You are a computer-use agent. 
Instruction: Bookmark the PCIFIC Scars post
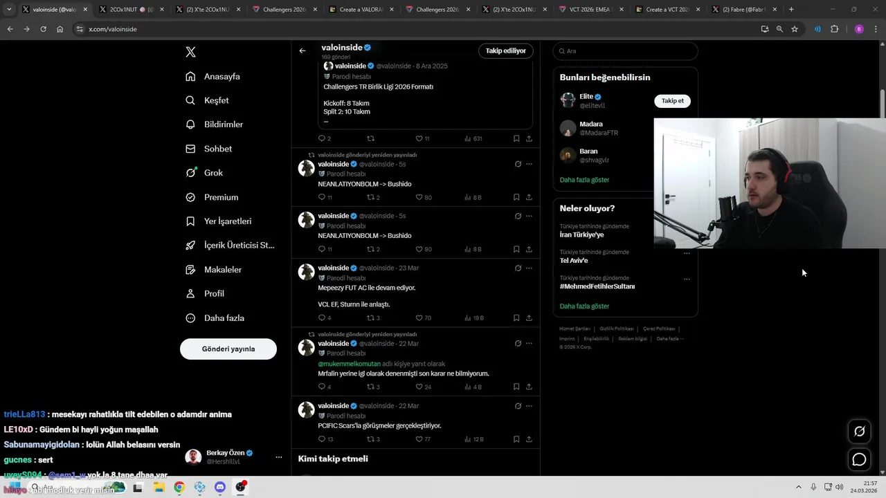click(516, 439)
